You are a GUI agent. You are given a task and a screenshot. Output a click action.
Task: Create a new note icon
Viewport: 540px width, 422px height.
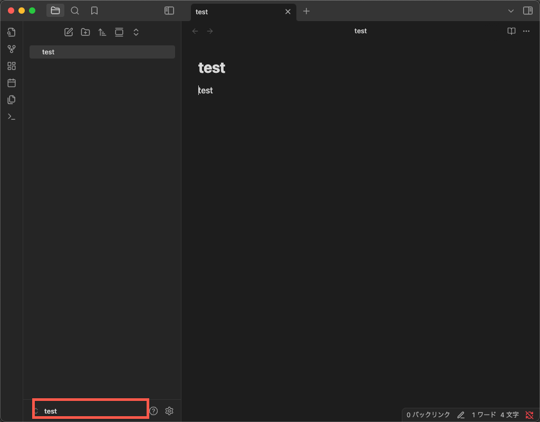pos(69,32)
